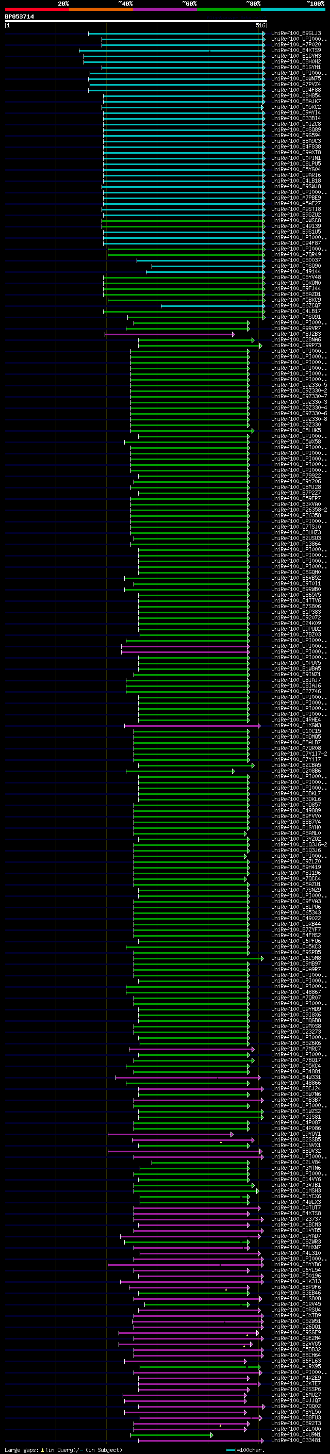Select the UniRef100_A7PVZ4 label
330x1454 pixels.
[295, 84]
